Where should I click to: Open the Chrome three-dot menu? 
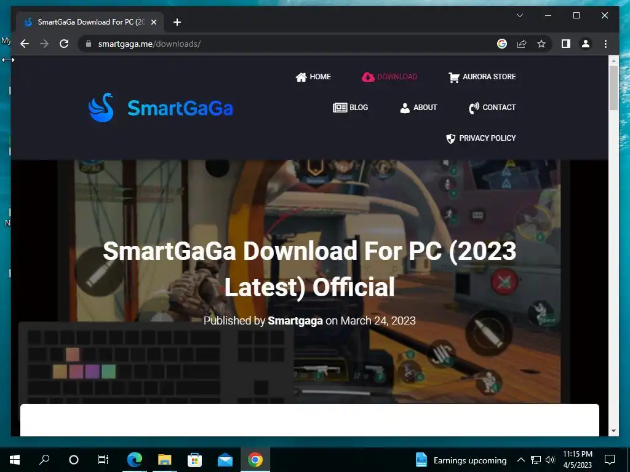[605, 44]
